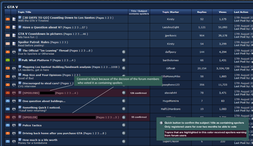
Task: Open the profile of topic starter Gifbrah
Action: tap(171, 68)
